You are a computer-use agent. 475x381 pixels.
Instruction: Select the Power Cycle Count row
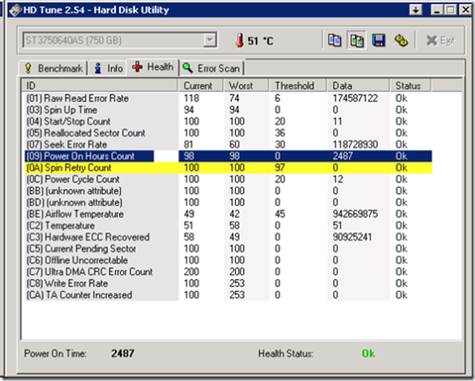pos(228,179)
